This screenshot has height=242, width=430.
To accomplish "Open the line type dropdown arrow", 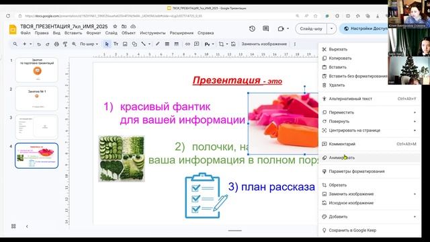I will [149, 44].
